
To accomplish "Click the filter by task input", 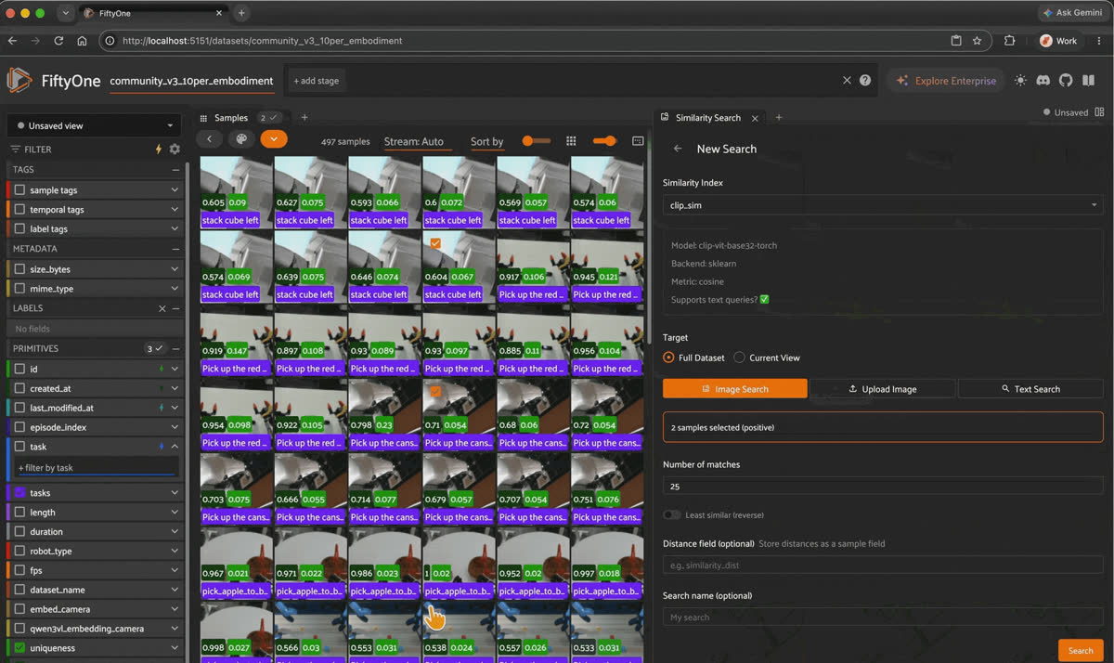I will coord(96,468).
